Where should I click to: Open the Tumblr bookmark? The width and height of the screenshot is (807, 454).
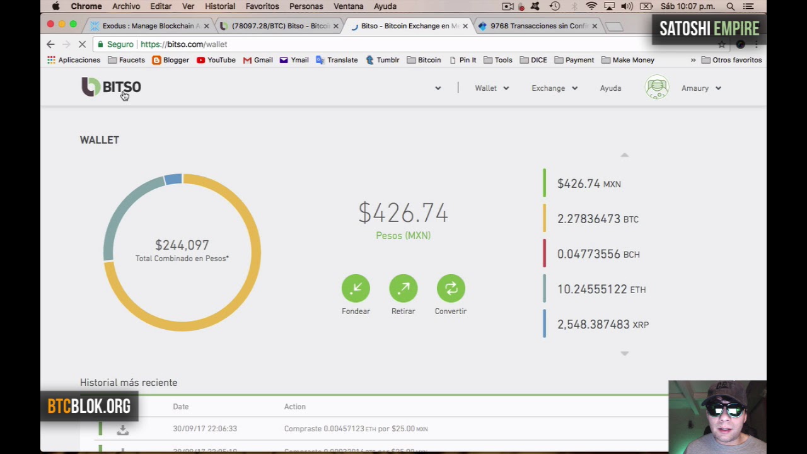coord(382,60)
